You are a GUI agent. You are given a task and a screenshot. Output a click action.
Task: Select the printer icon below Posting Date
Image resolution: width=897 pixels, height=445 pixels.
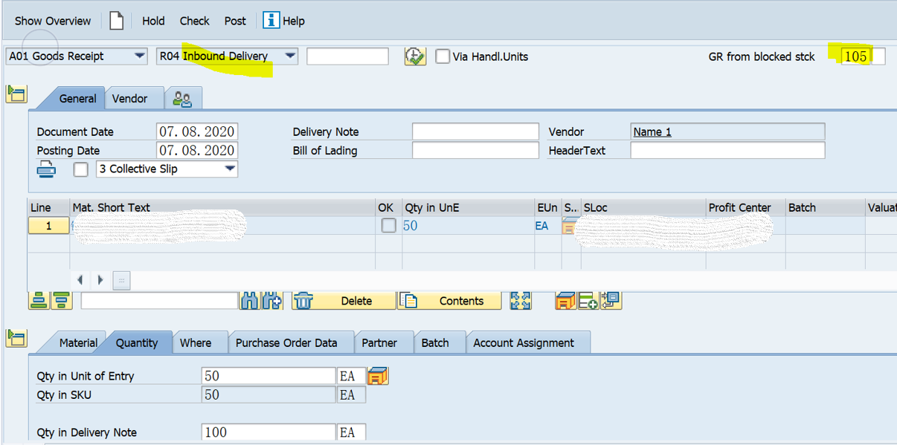coord(46,169)
